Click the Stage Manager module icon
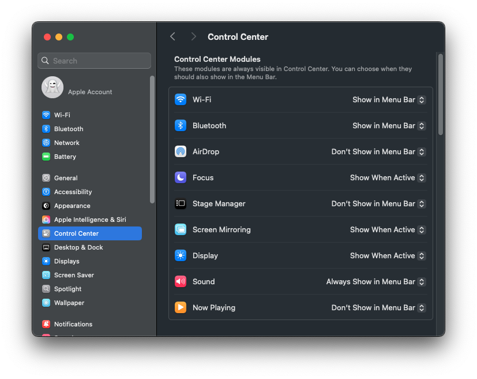This screenshot has width=477, height=379. 181,203
